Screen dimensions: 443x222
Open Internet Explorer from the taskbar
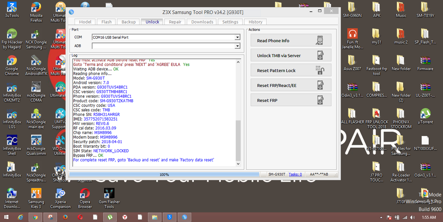pos(21,217)
